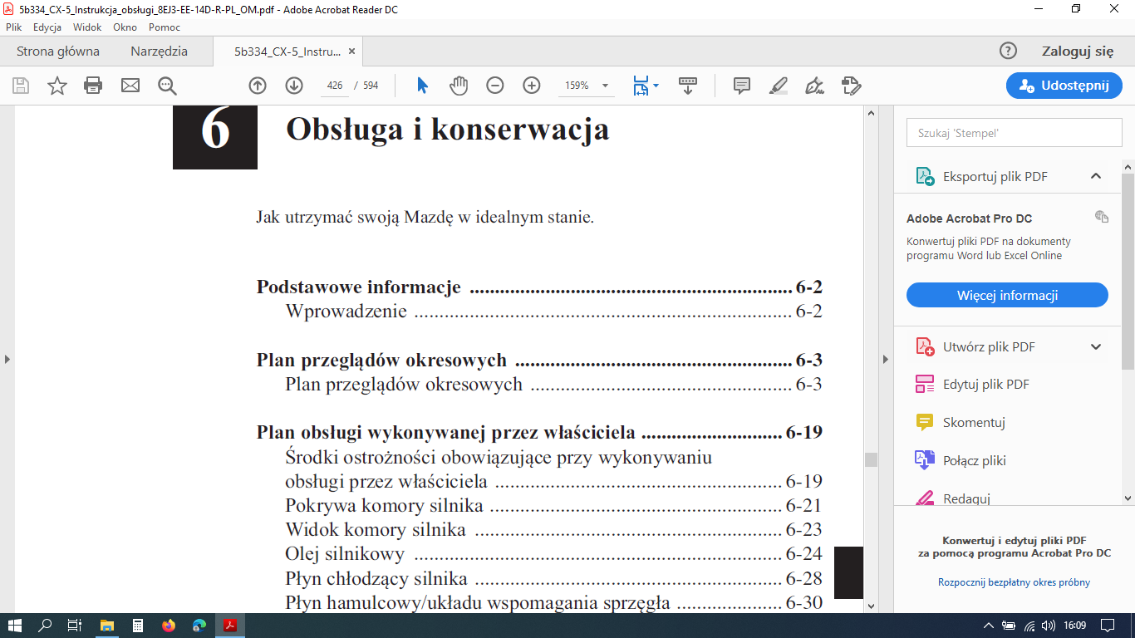Viewport: 1135px width, 638px height.
Task: Add a sticky note comment
Action: (x=742, y=86)
